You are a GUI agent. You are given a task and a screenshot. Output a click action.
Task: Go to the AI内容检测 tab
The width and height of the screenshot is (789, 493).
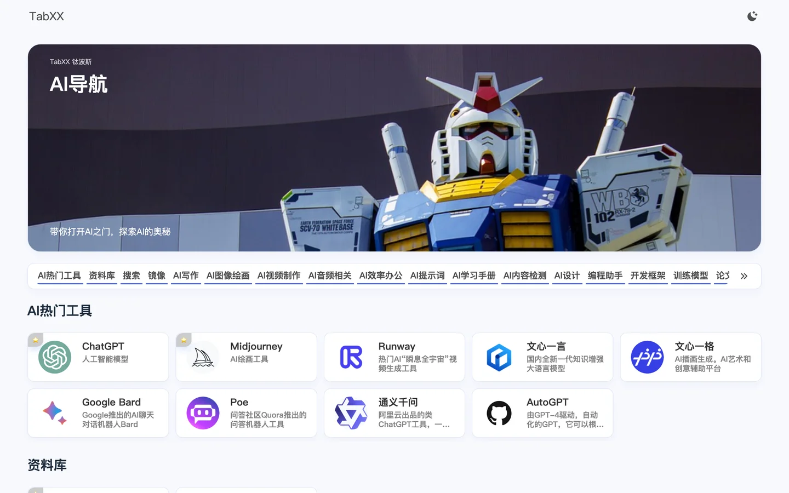525,276
